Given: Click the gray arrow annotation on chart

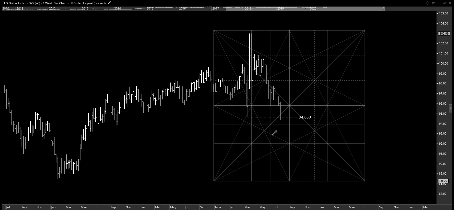Looking at the screenshot, I should [274, 133].
